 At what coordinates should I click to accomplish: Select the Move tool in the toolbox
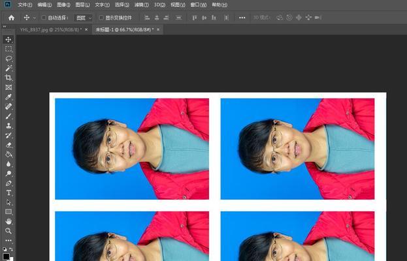8,39
